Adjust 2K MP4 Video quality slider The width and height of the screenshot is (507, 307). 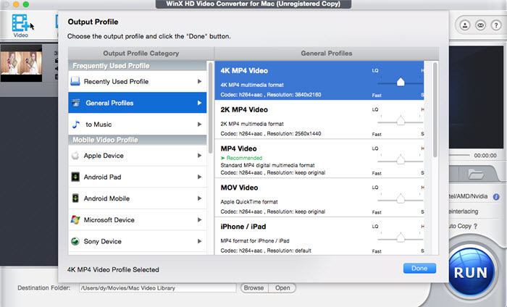click(x=401, y=121)
